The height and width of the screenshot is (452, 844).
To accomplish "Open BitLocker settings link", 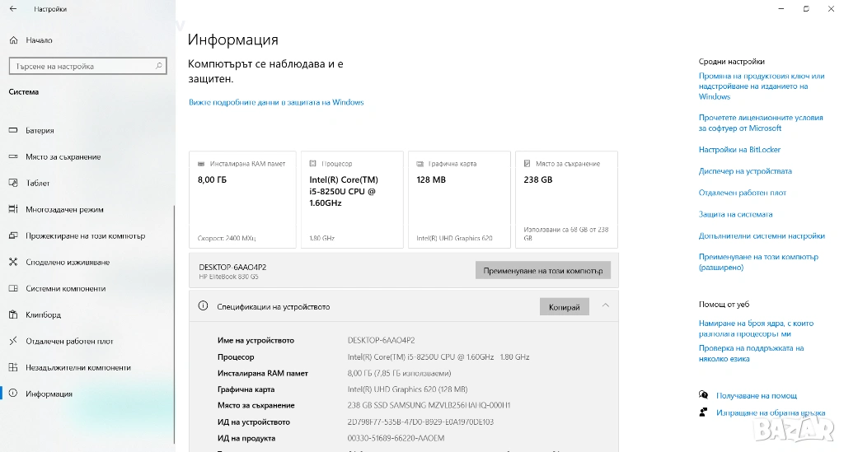I will coord(739,150).
